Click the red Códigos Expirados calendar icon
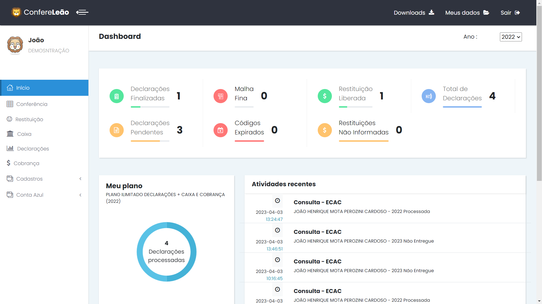The height and width of the screenshot is (304, 542). [221, 130]
